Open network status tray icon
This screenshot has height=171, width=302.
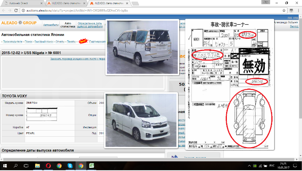260,166
